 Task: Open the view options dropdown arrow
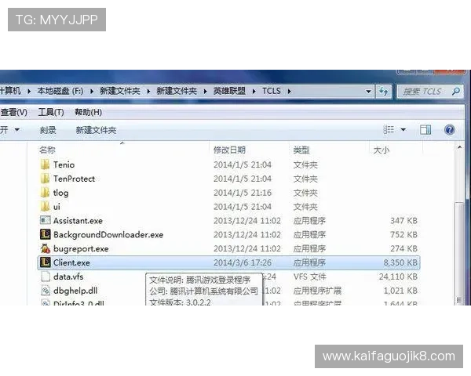403,130
